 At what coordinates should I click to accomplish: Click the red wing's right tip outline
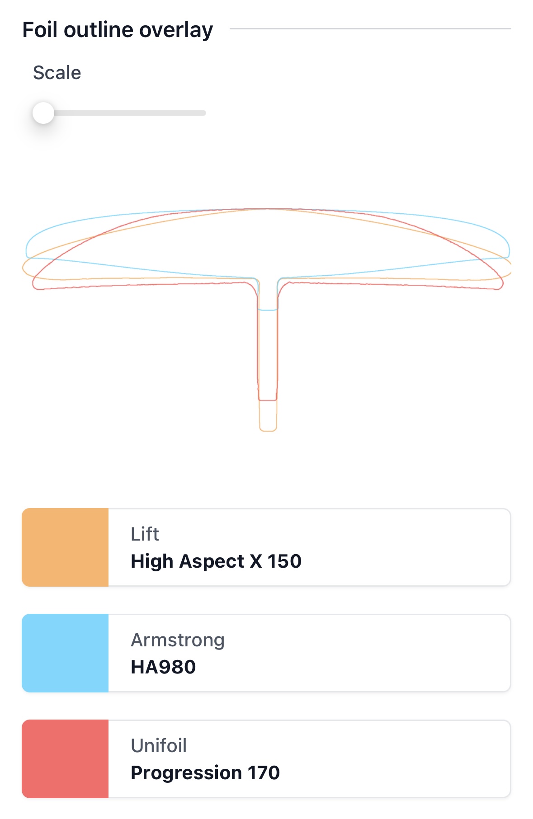[502, 283]
